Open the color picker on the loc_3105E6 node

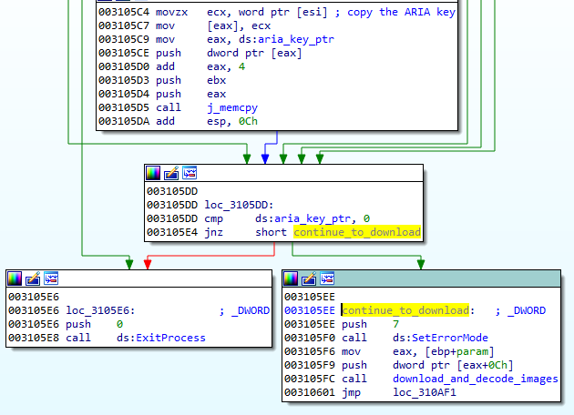[15, 278]
